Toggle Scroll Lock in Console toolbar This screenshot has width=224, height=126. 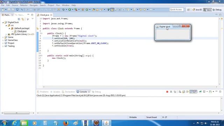(x=184, y=92)
